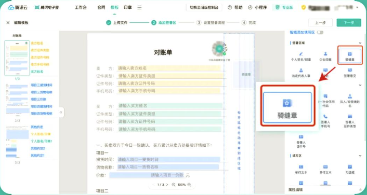This screenshot has width=367, height=195.
Task: Select the 企业印章 signing control
Action: 325,57
